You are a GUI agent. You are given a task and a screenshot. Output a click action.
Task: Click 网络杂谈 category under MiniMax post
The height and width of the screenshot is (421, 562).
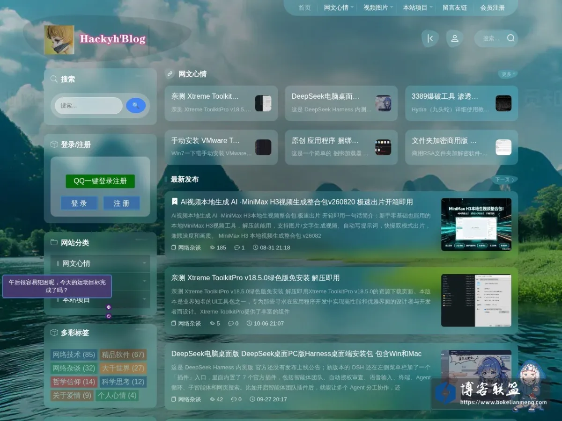(x=189, y=247)
